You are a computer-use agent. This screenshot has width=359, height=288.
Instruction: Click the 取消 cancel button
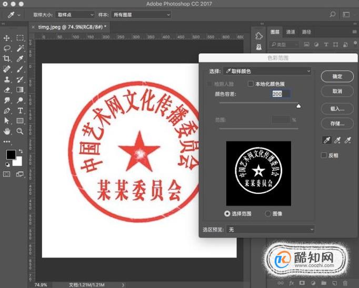[337, 91]
